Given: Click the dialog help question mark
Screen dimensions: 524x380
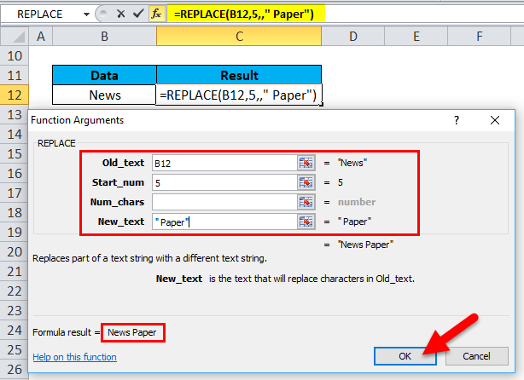Looking at the screenshot, I should click(457, 120).
